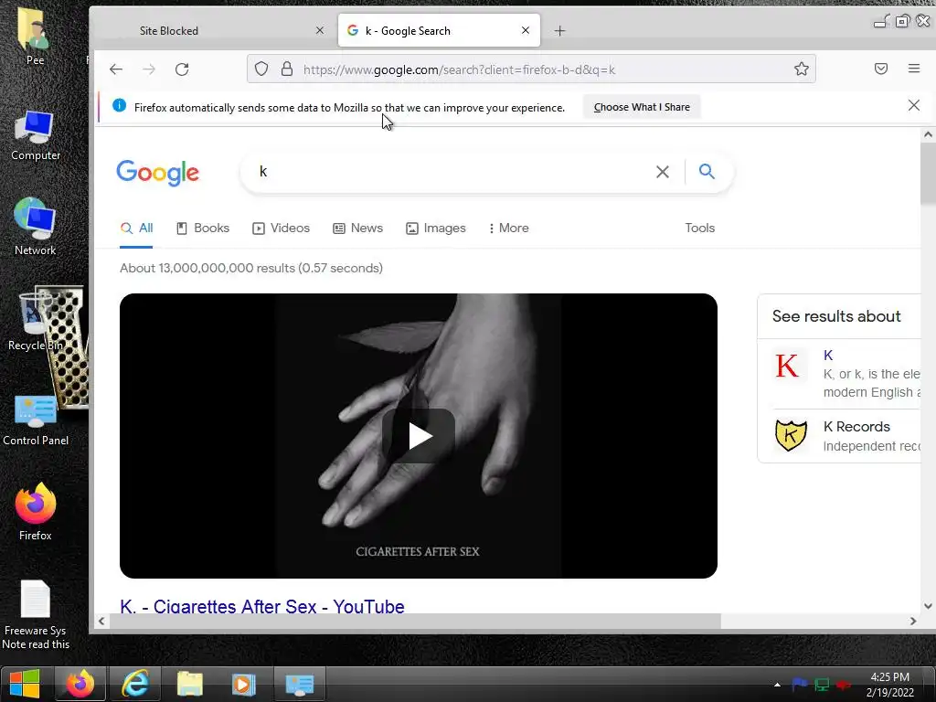This screenshot has height=702, width=936.
Task: Close the k - Google Search tab
Action: [x=526, y=30]
